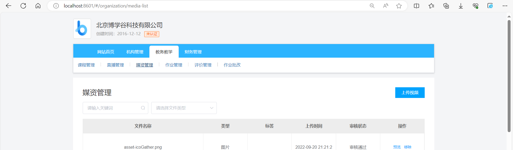Switch to the 网站首页 tab
This screenshot has width=513, height=150.
(x=106, y=52)
